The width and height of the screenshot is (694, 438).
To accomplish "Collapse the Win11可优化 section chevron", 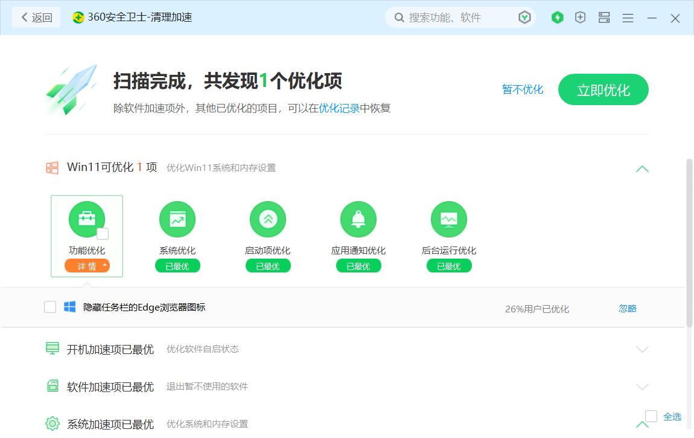I will pyautogui.click(x=642, y=169).
